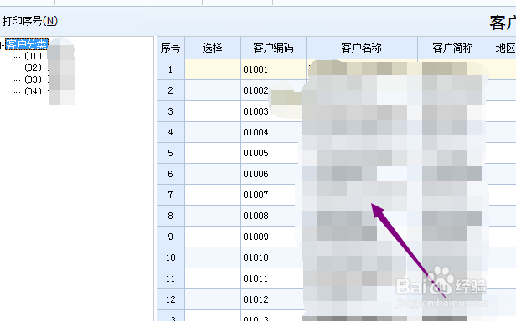Click the 选择 cell in row 1

[213, 69]
